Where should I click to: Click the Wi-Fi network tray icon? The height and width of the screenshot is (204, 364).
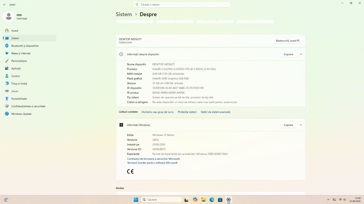340,200
